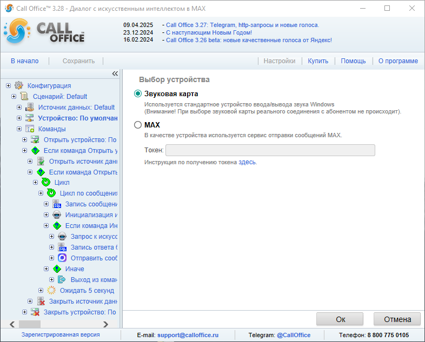Open the О программе menu item
425x342 pixels.
pos(397,61)
